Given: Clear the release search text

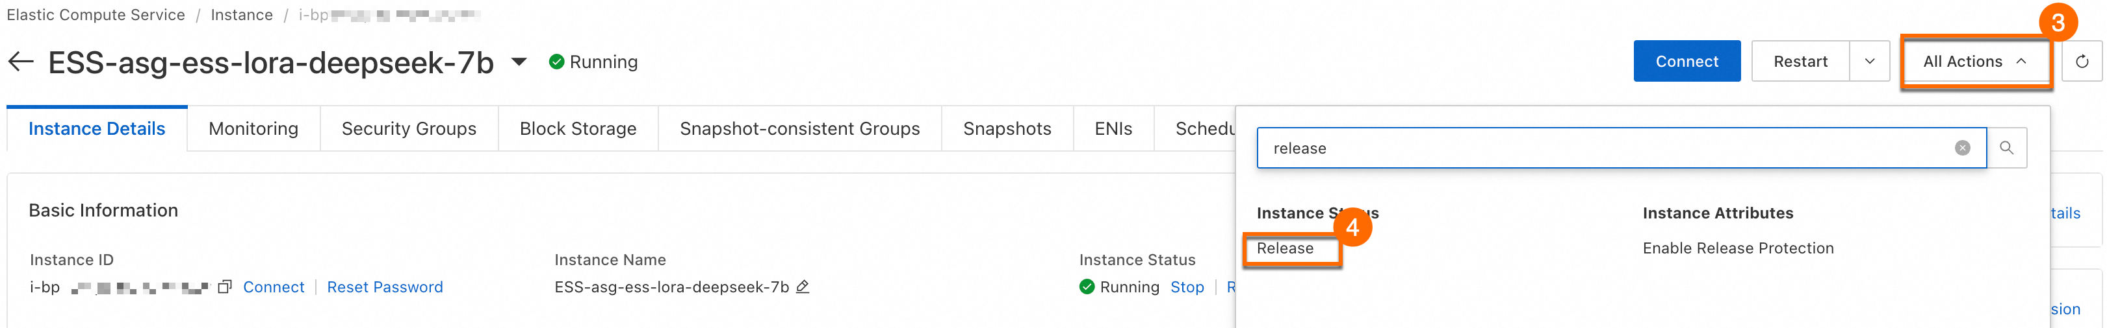Looking at the screenshot, I should tap(1961, 148).
